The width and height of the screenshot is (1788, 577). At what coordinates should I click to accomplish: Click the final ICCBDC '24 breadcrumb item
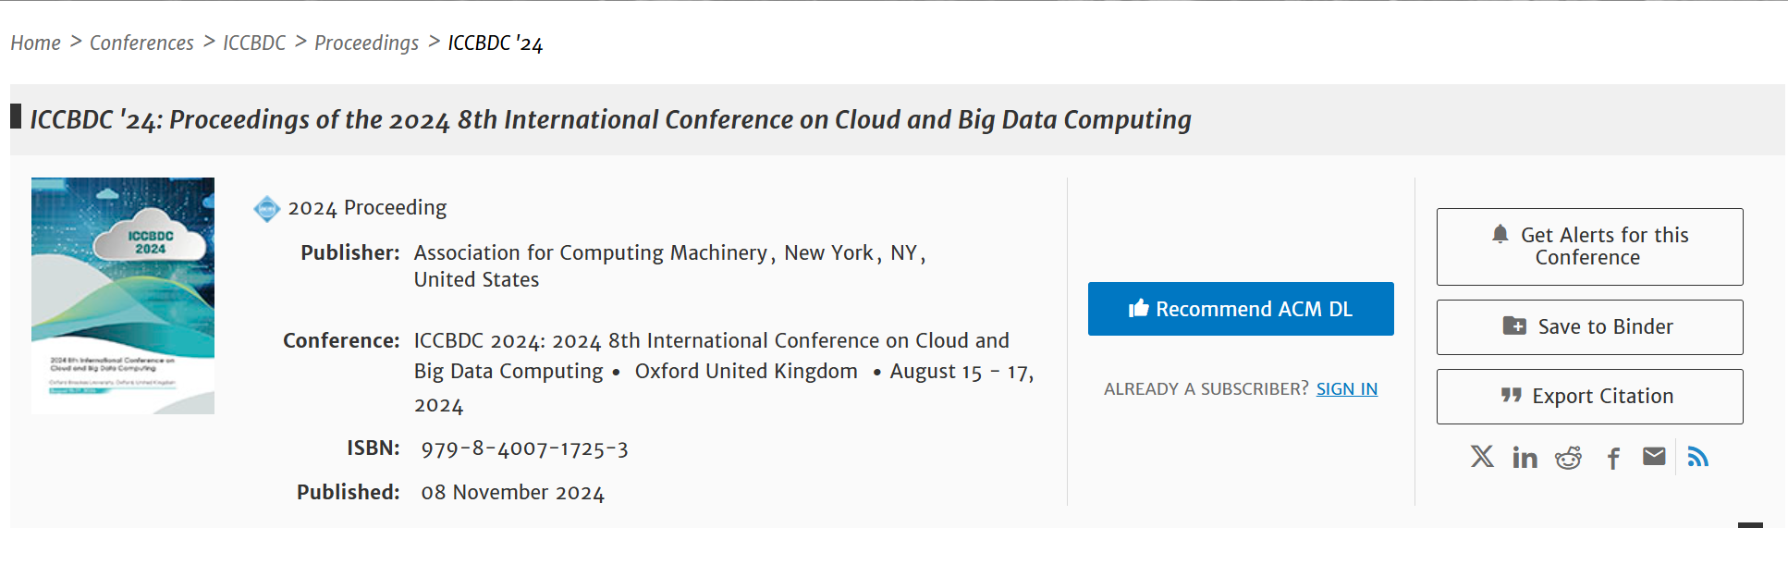point(495,43)
